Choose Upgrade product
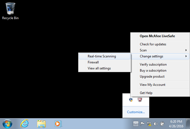The width and height of the screenshot is (190, 129). tap(160, 77)
